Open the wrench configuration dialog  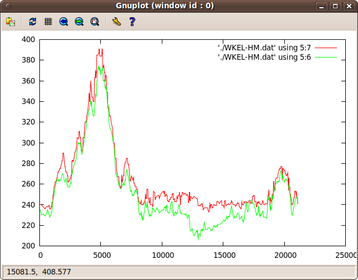pos(117,22)
